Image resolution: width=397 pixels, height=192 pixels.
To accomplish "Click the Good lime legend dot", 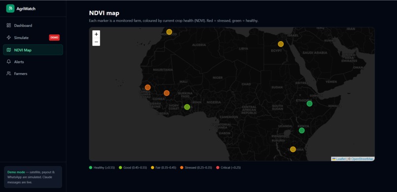I will coord(121,167).
